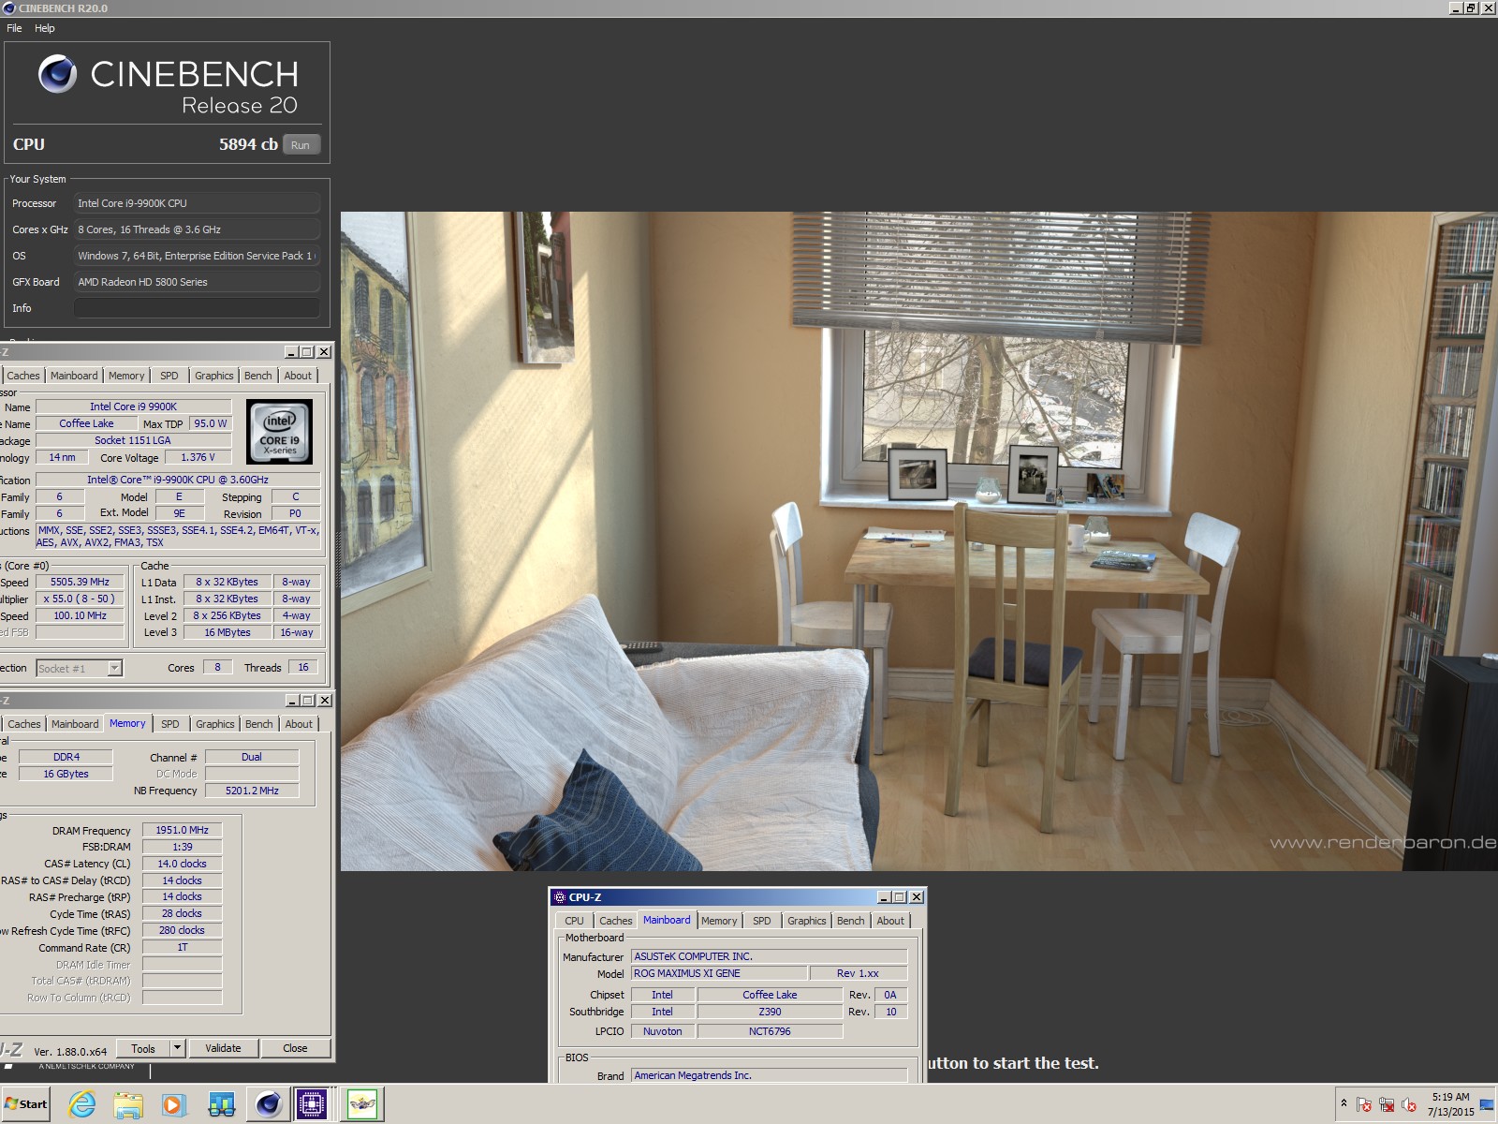Open Bench tab in the i9 9900K CPU-Z window
This screenshot has width=1498, height=1124.
(x=257, y=376)
